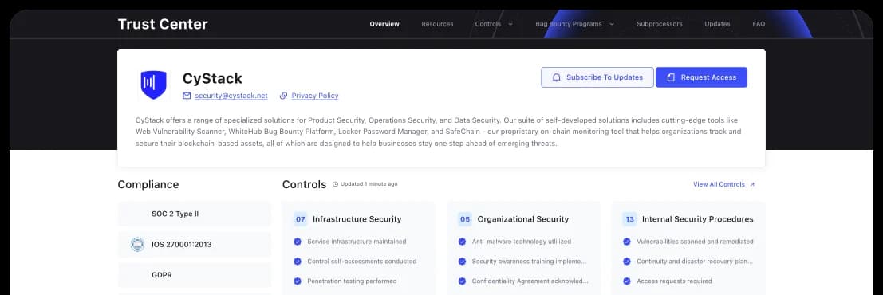Click the Request Access button
Viewport: 883px width, 295px height.
click(x=702, y=77)
